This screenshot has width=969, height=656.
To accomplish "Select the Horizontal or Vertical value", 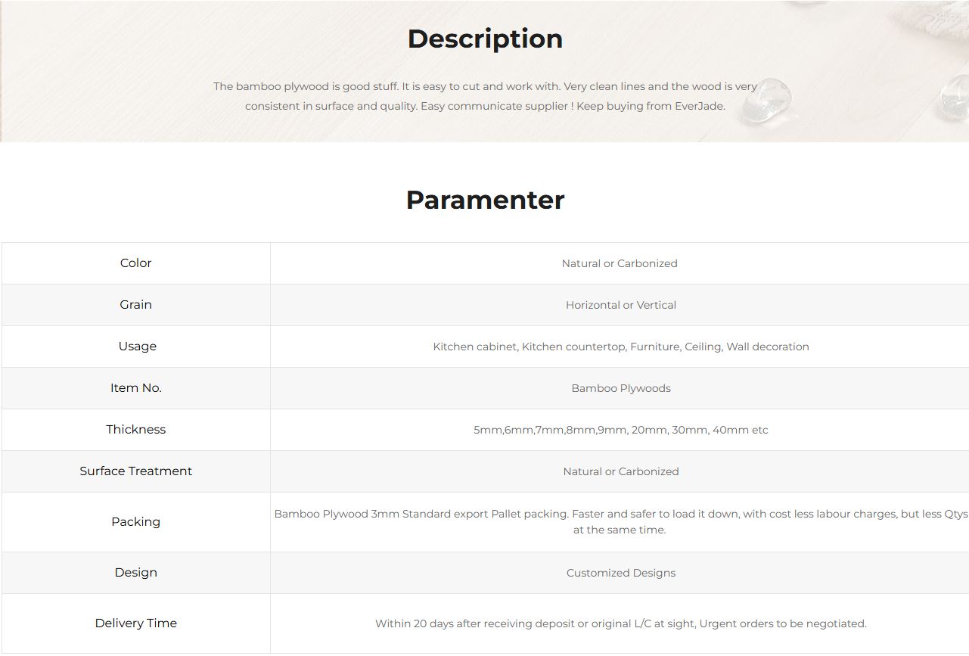I will (620, 305).
